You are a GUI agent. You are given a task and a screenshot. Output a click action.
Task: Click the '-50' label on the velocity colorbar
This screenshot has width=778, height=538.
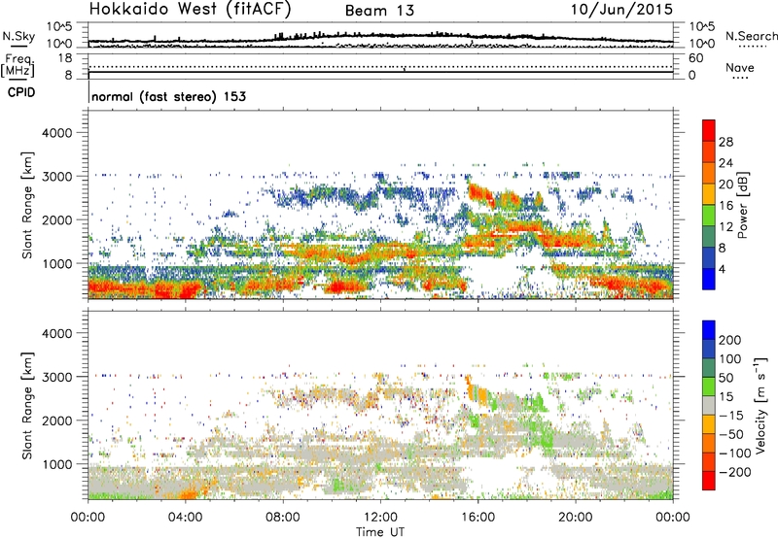click(731, 434)
